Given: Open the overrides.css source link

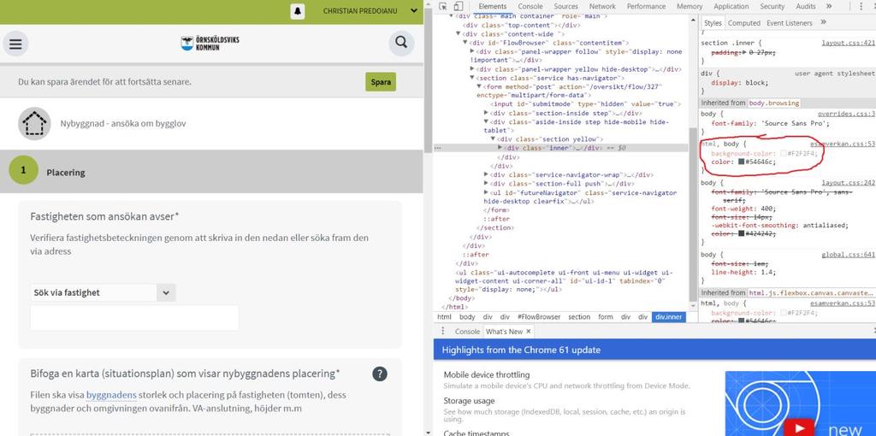Looking at the screenshot, I should [x=846, y=114].
